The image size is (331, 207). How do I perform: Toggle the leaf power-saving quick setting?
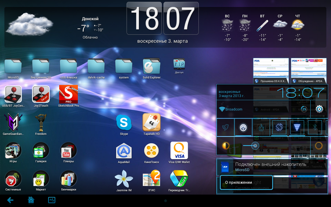click(x=225, y=127)
